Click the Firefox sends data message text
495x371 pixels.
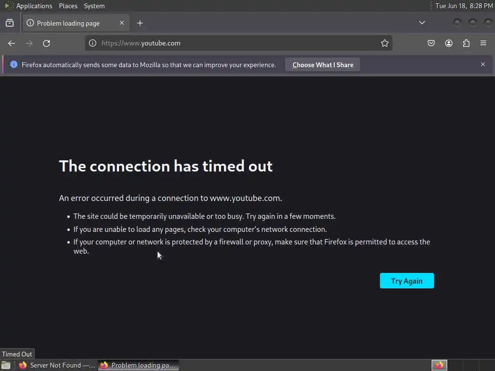coord(149,65)
